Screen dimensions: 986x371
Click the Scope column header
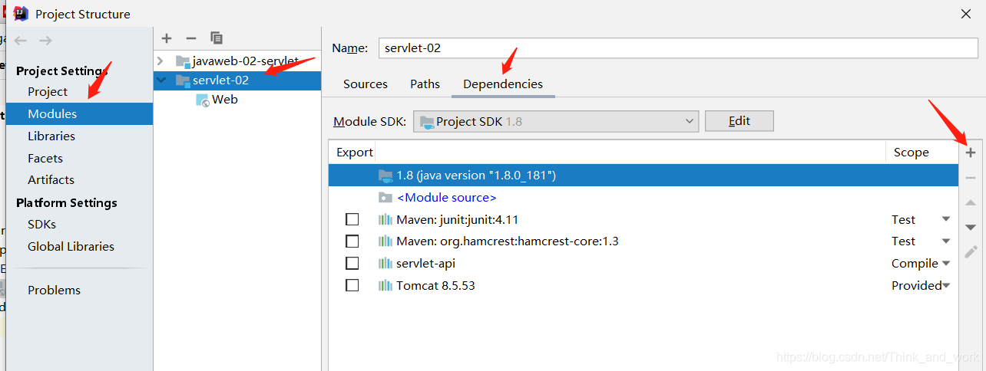(x=911, y=153)
